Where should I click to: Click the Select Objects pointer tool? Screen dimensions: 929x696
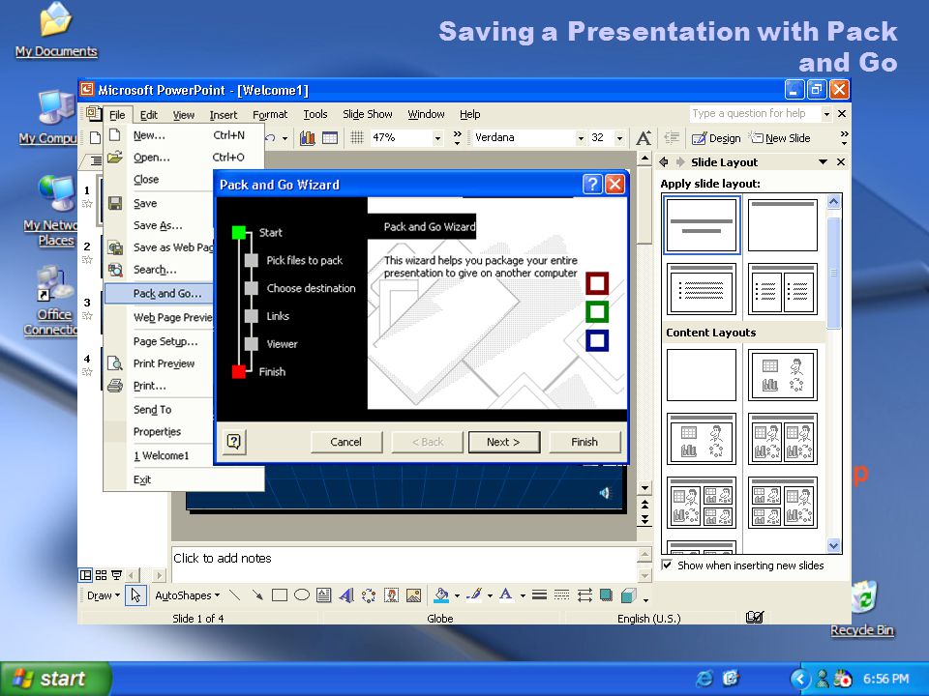[135, 594]
